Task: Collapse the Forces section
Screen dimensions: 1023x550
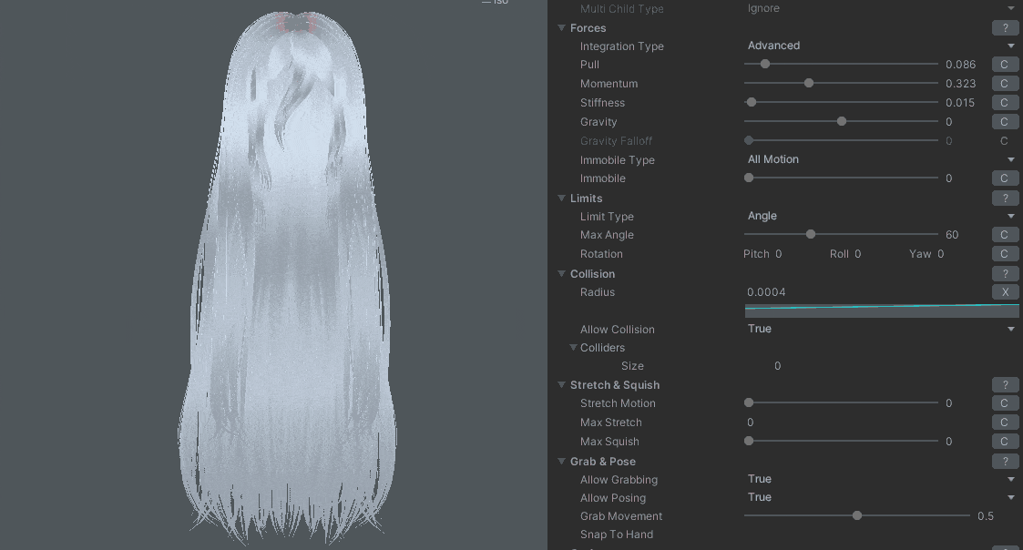Action: point(562,28)
